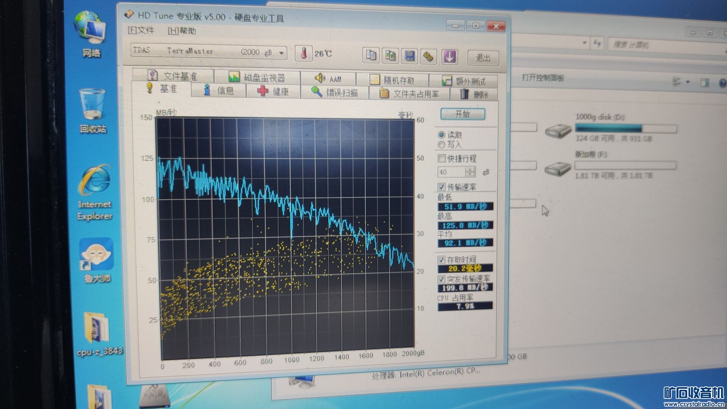
Task: Open 帮助 menu in HD Tune
Action: [x=182, y=31]
